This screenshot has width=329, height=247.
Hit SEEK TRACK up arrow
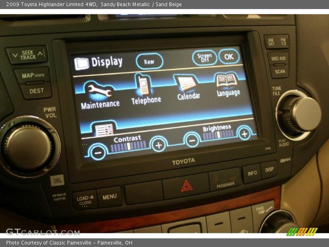point(40,54)
